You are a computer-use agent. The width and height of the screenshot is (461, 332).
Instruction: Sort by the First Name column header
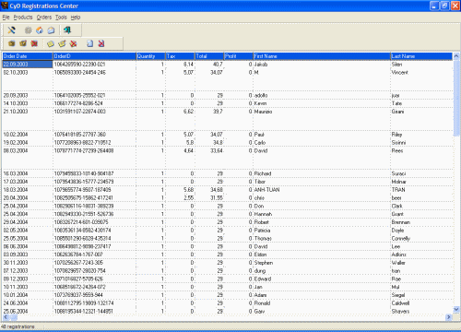pyautogui.click(x=322, y=56)
